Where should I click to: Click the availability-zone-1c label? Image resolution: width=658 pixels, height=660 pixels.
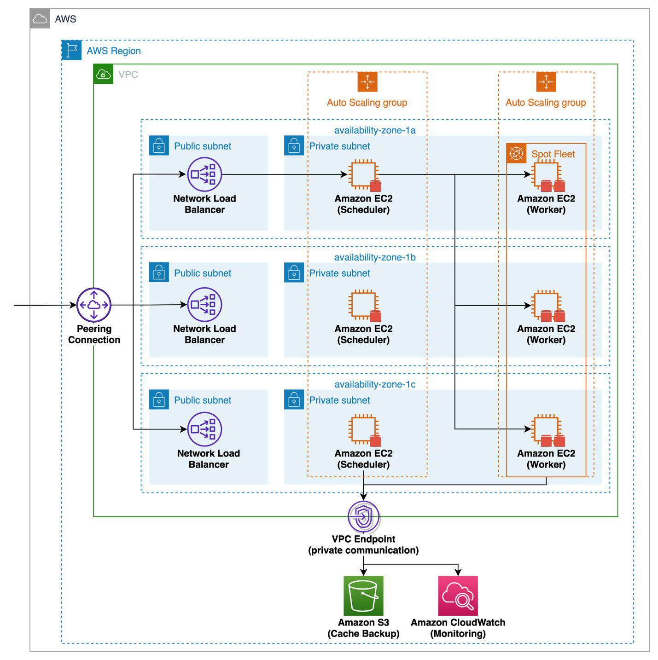(x=375, y=384)
